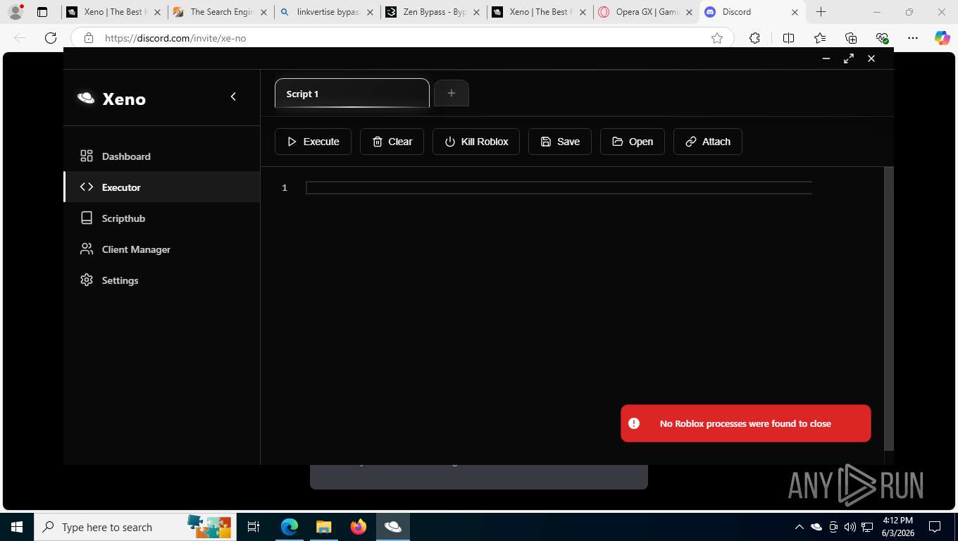
Task: Open the Favorites list
Action: point(820,38)
